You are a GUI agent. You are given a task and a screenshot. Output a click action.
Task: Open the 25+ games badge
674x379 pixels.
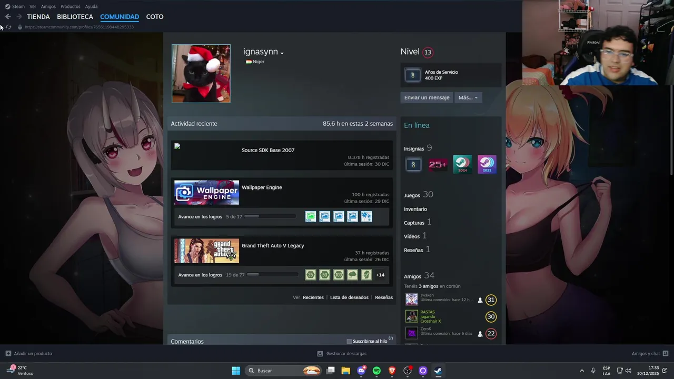coord(438,165)
